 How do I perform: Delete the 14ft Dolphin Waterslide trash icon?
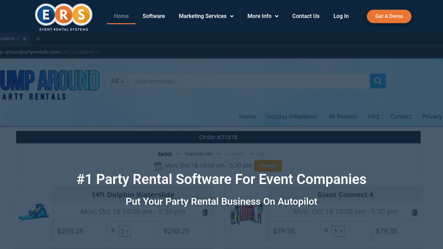pyautogui.click(x=205, y=212)
